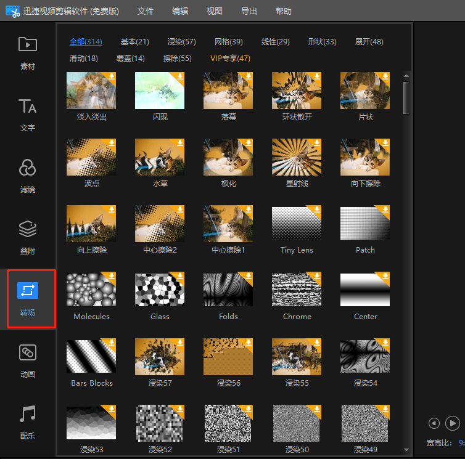Open the 叠附 overlay panel icon

pos(28,229)
